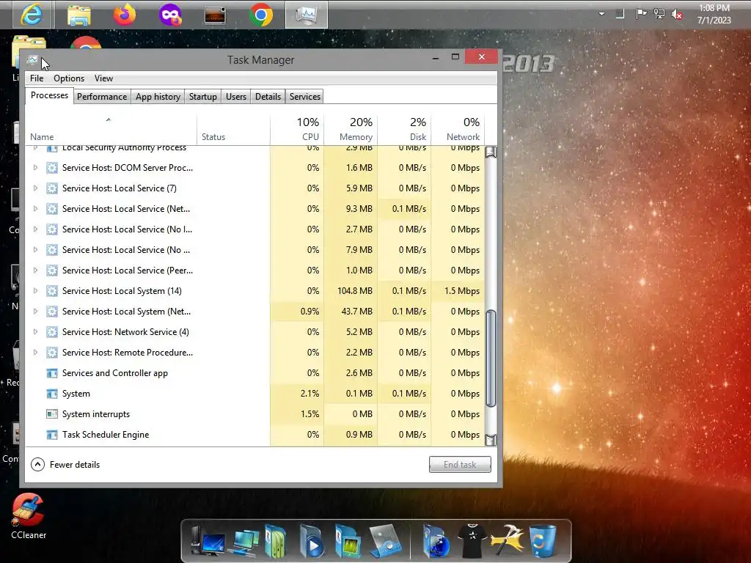Viewport: 751px width, 563px height.
Task: Select the System interrupts row
Action: click(254, 414)
